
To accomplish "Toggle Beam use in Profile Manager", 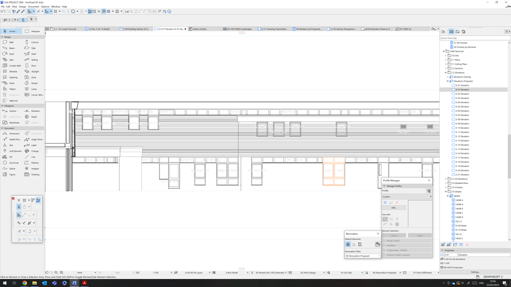I will (x=391, y=219).
